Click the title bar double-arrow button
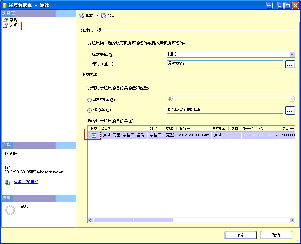Screen dimensions: 301x244 [x=269, y=6]
